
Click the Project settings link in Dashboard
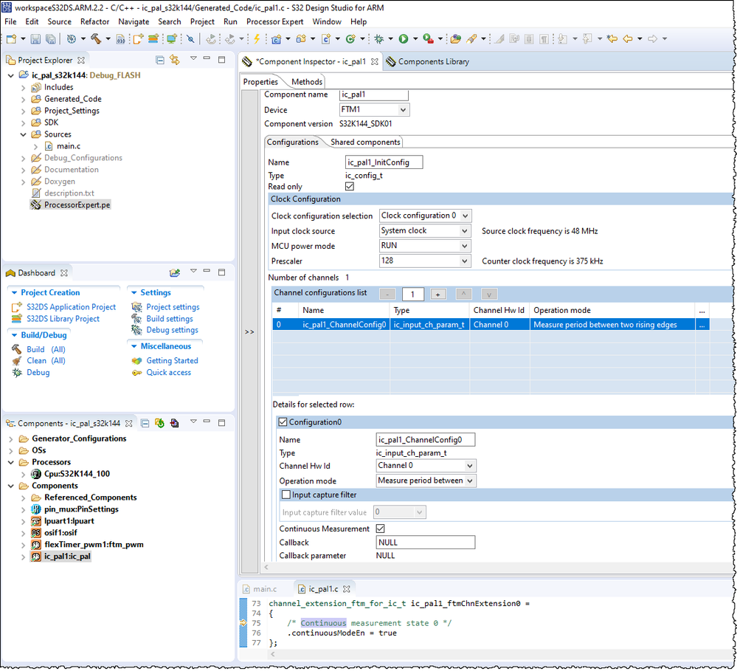point(173,307)
